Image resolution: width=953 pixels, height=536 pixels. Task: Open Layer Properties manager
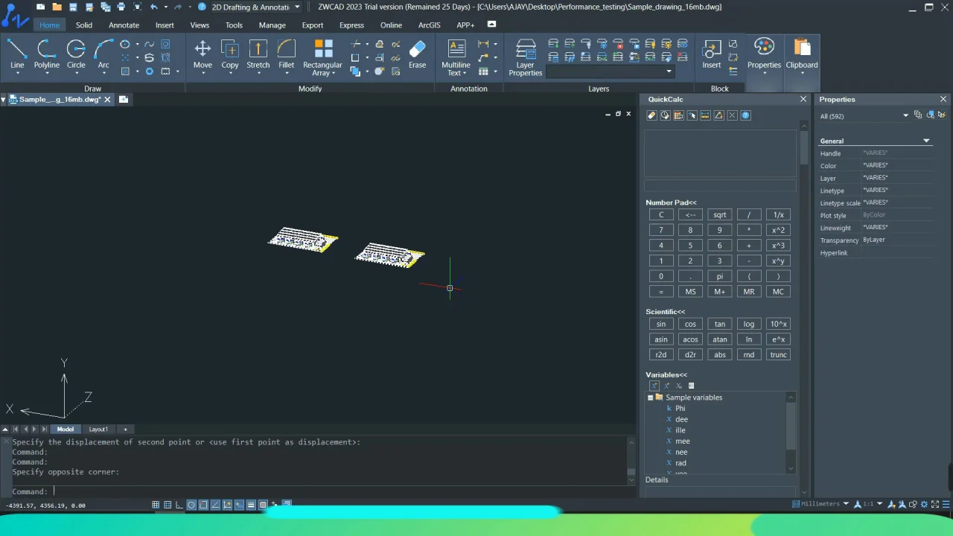526,57
